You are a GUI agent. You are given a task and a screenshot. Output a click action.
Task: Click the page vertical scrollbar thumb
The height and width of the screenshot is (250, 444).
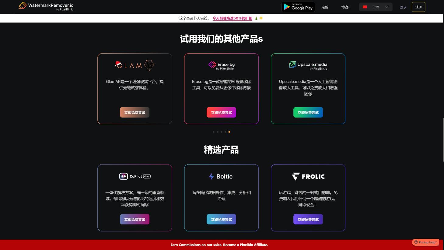(443, 140)
